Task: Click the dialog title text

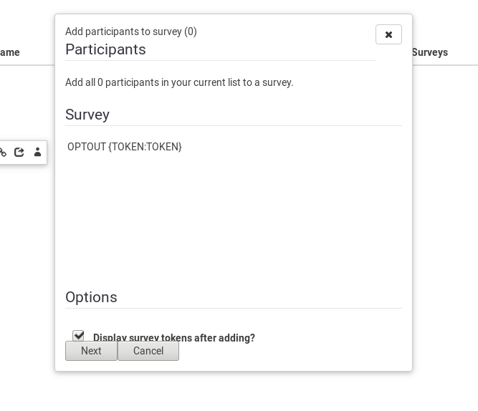Action: pyautogui.click(x=131, y=32)
